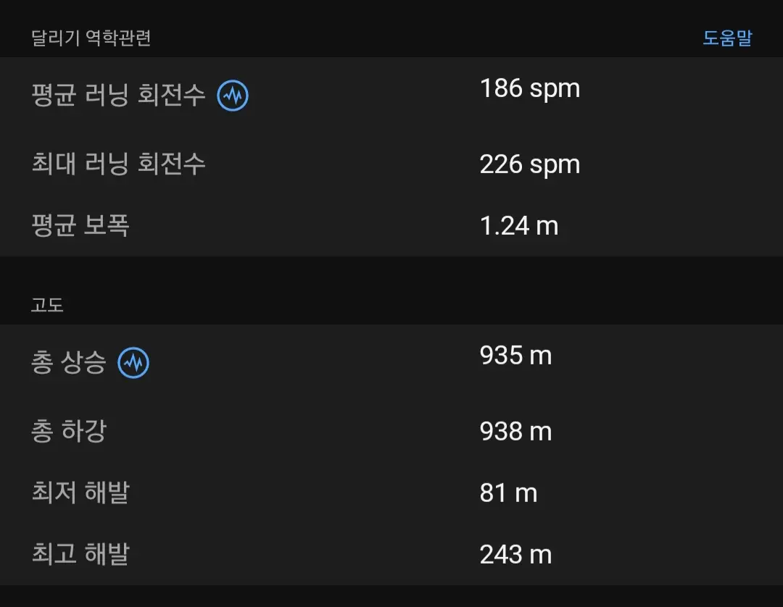Image resolution: width=783 pixels, height=607 pixels.
Task: Select the 최대 러닝 회전수 label
Action: click(x=119, y=164)
